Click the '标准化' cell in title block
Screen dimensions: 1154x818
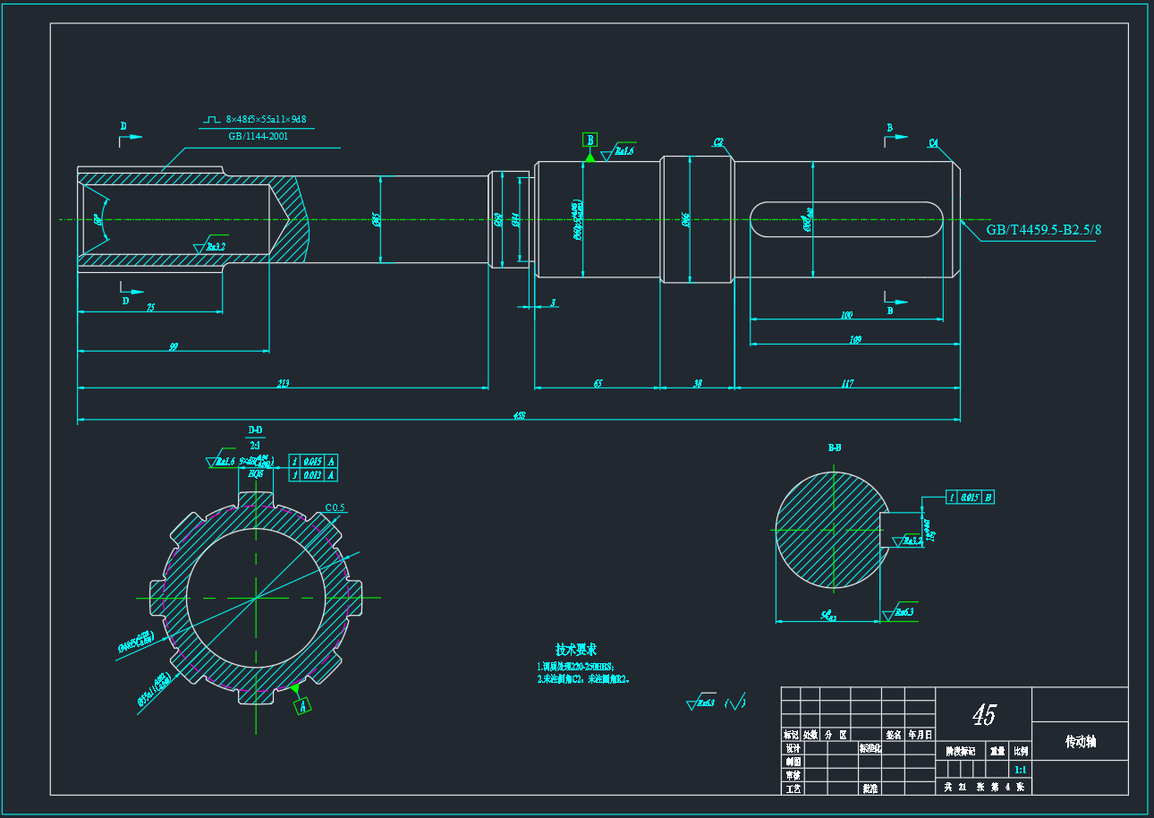point(870,748)
